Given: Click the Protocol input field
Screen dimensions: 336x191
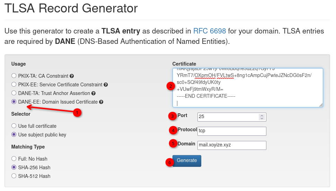Looking at the screenshot, I should pos(232,131).
